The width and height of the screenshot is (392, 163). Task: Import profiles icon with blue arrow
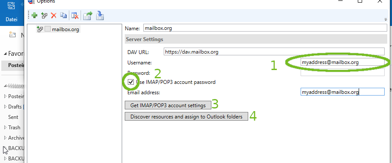(100, 16)
